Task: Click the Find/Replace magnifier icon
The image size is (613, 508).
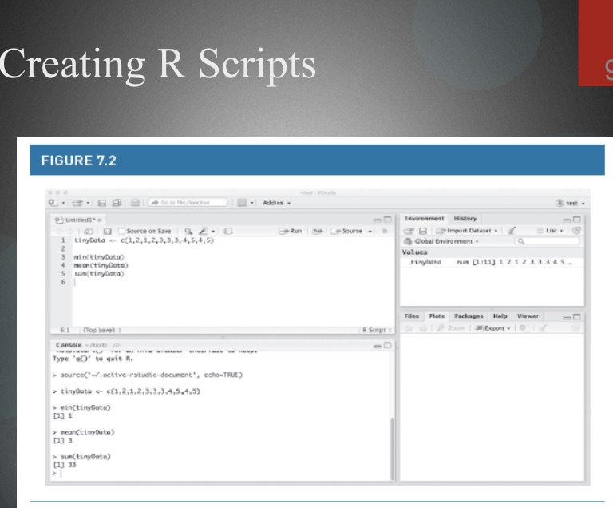Action: pos(188,232)
